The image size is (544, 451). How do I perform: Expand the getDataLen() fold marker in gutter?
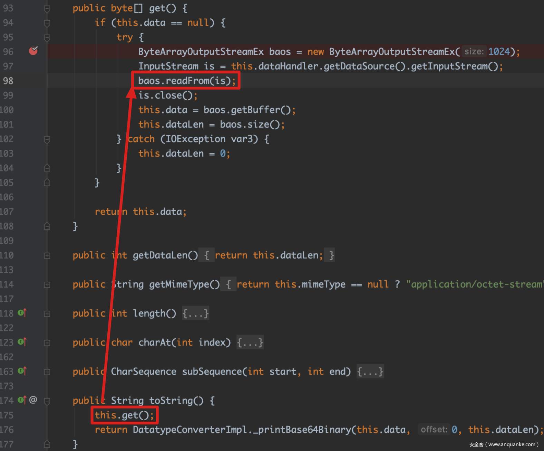click(x=47, y=255)
